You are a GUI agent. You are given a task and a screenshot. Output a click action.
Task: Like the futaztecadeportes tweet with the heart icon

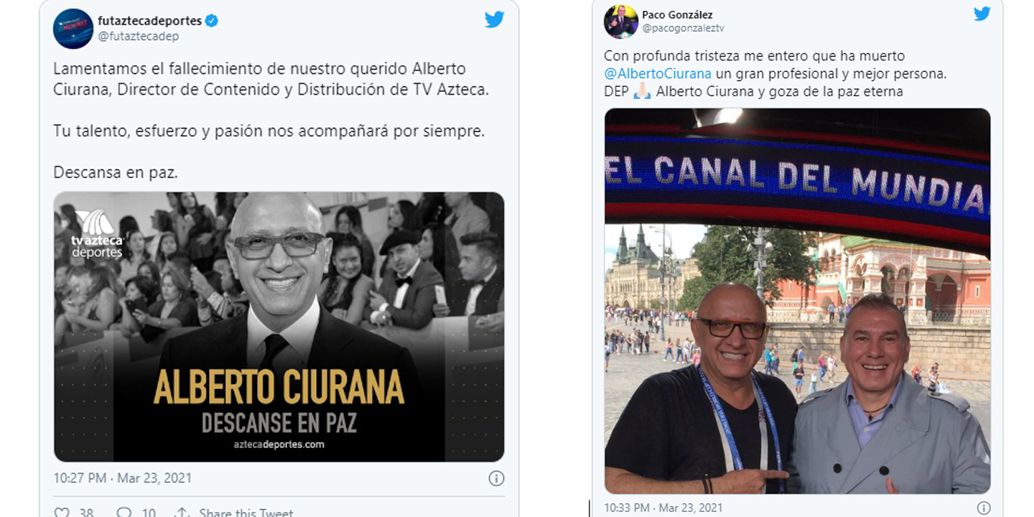[x=62, y=513]
